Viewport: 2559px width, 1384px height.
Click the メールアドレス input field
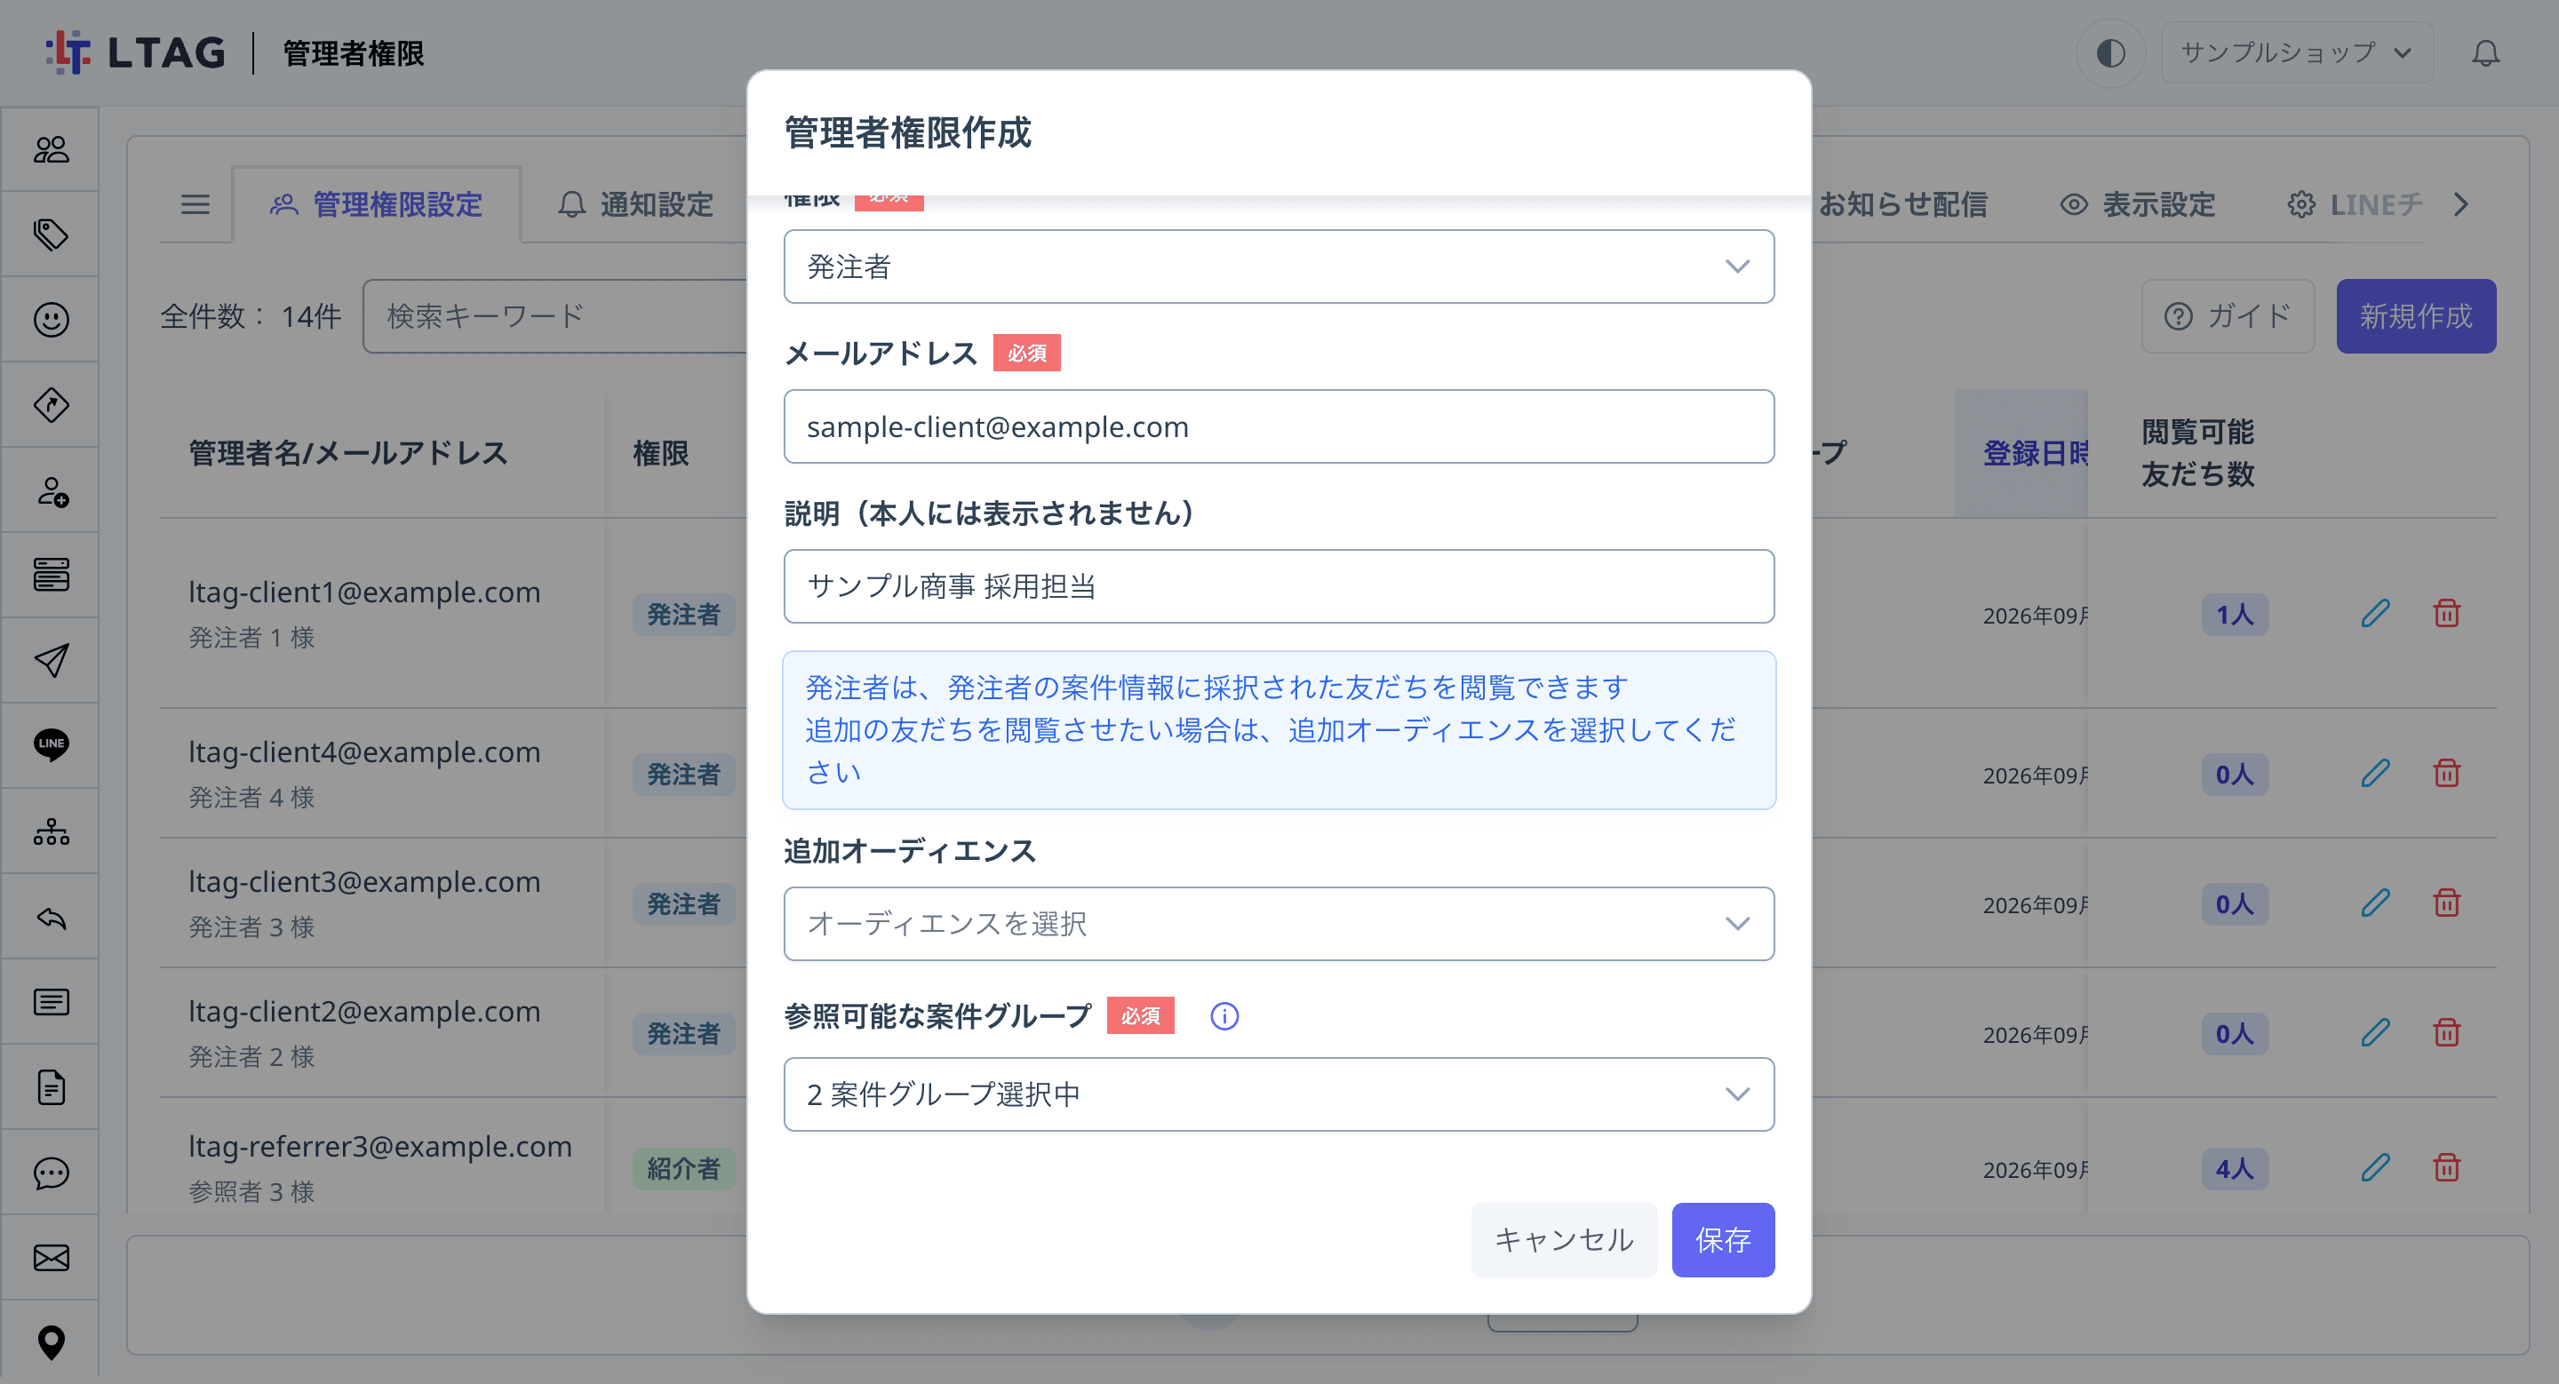(1279, 427)
